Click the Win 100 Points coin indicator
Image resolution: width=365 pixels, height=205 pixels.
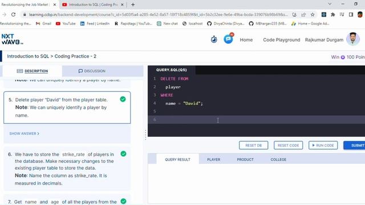pyautogui.click(x=348, y=57)
